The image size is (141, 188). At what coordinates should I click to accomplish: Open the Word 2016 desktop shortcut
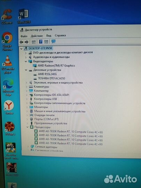[24, 16]
